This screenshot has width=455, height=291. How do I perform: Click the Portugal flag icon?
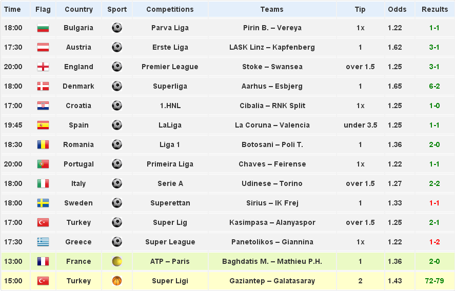pyautogui.click(x=43, y=164)
